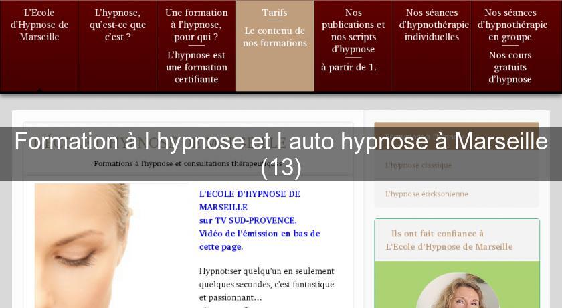Click Ils ont fait confiance heading
Viewport: 562px width, 308px height.
(x=449, y=240)
